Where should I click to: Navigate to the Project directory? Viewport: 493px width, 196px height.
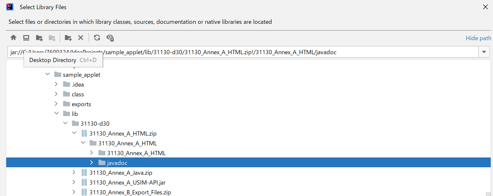tap(39, 38)
